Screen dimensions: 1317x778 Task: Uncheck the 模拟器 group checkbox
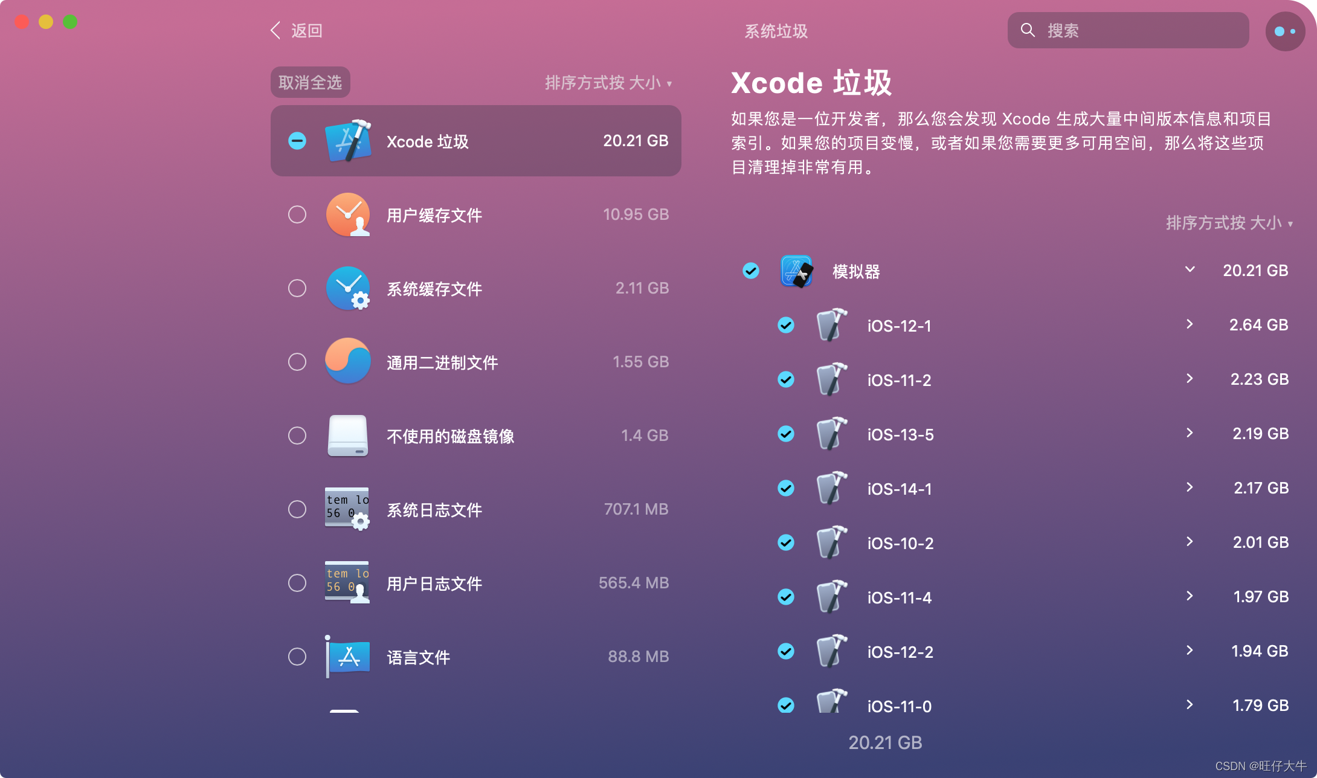tap(751, 271)
